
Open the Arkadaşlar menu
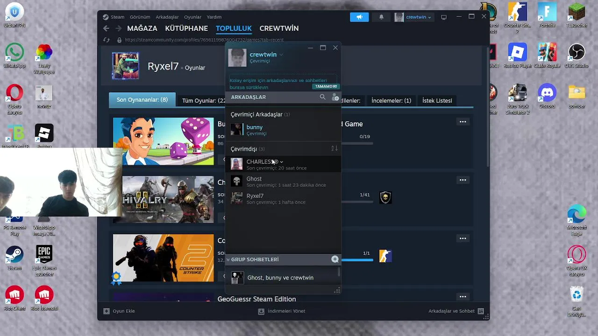pyautogui.click(x=167, y=17)
